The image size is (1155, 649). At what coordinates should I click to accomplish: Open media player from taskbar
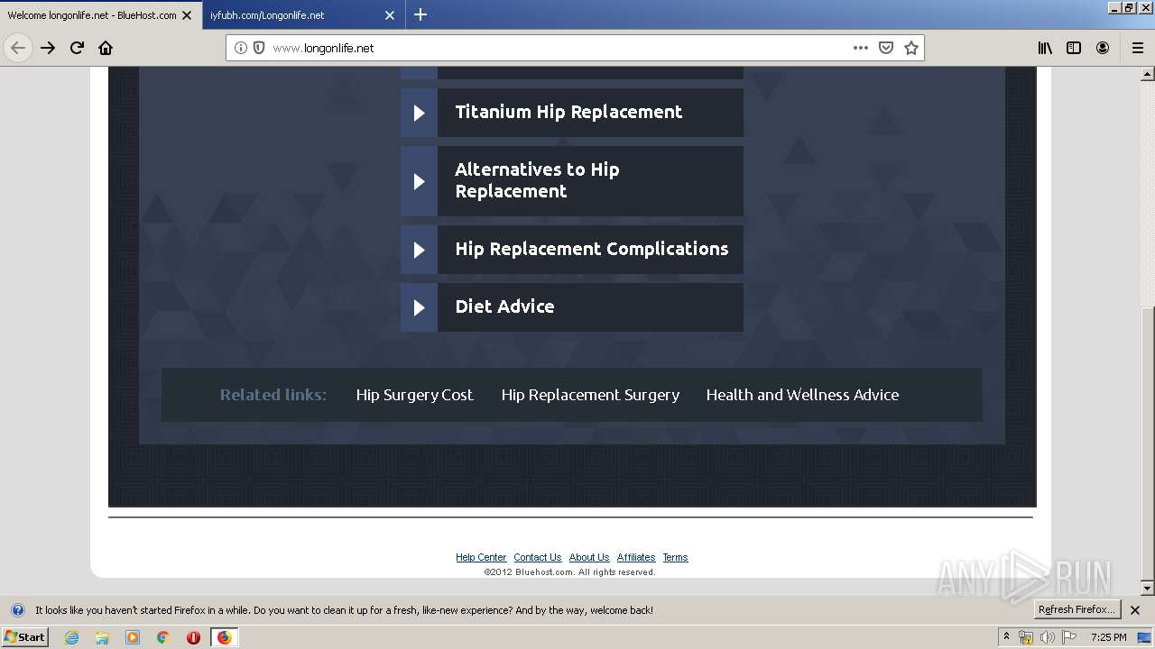(133, 637)
